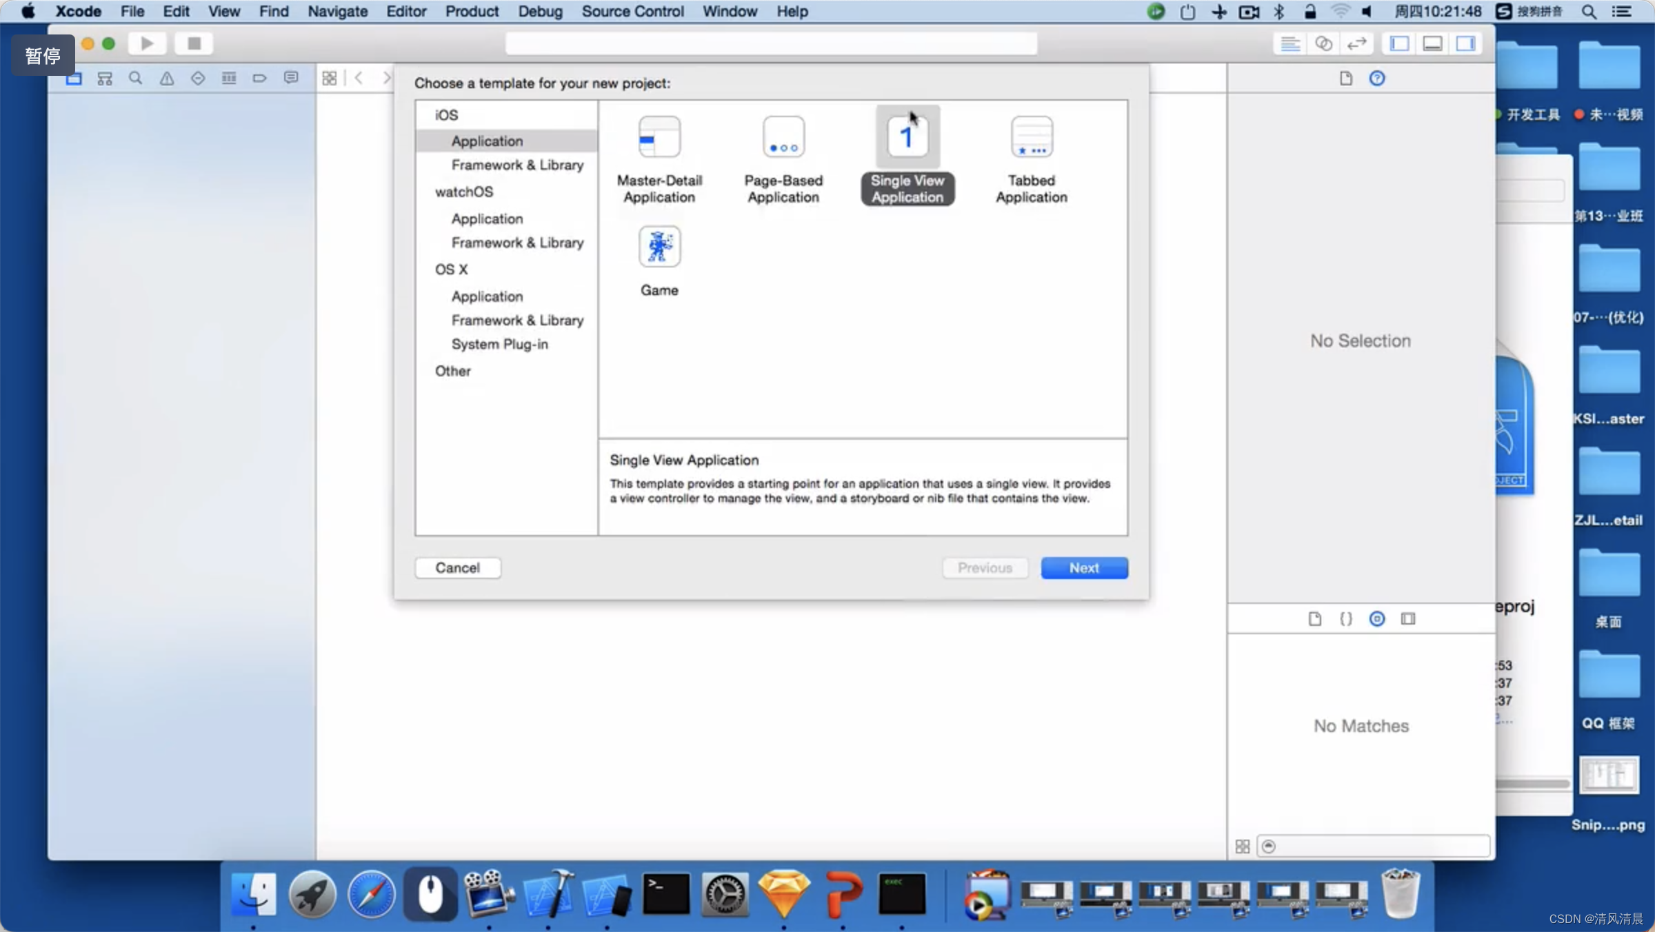Show the File Template library
The width and height of the screenshot is (1655, 932).
point(1315,619)
